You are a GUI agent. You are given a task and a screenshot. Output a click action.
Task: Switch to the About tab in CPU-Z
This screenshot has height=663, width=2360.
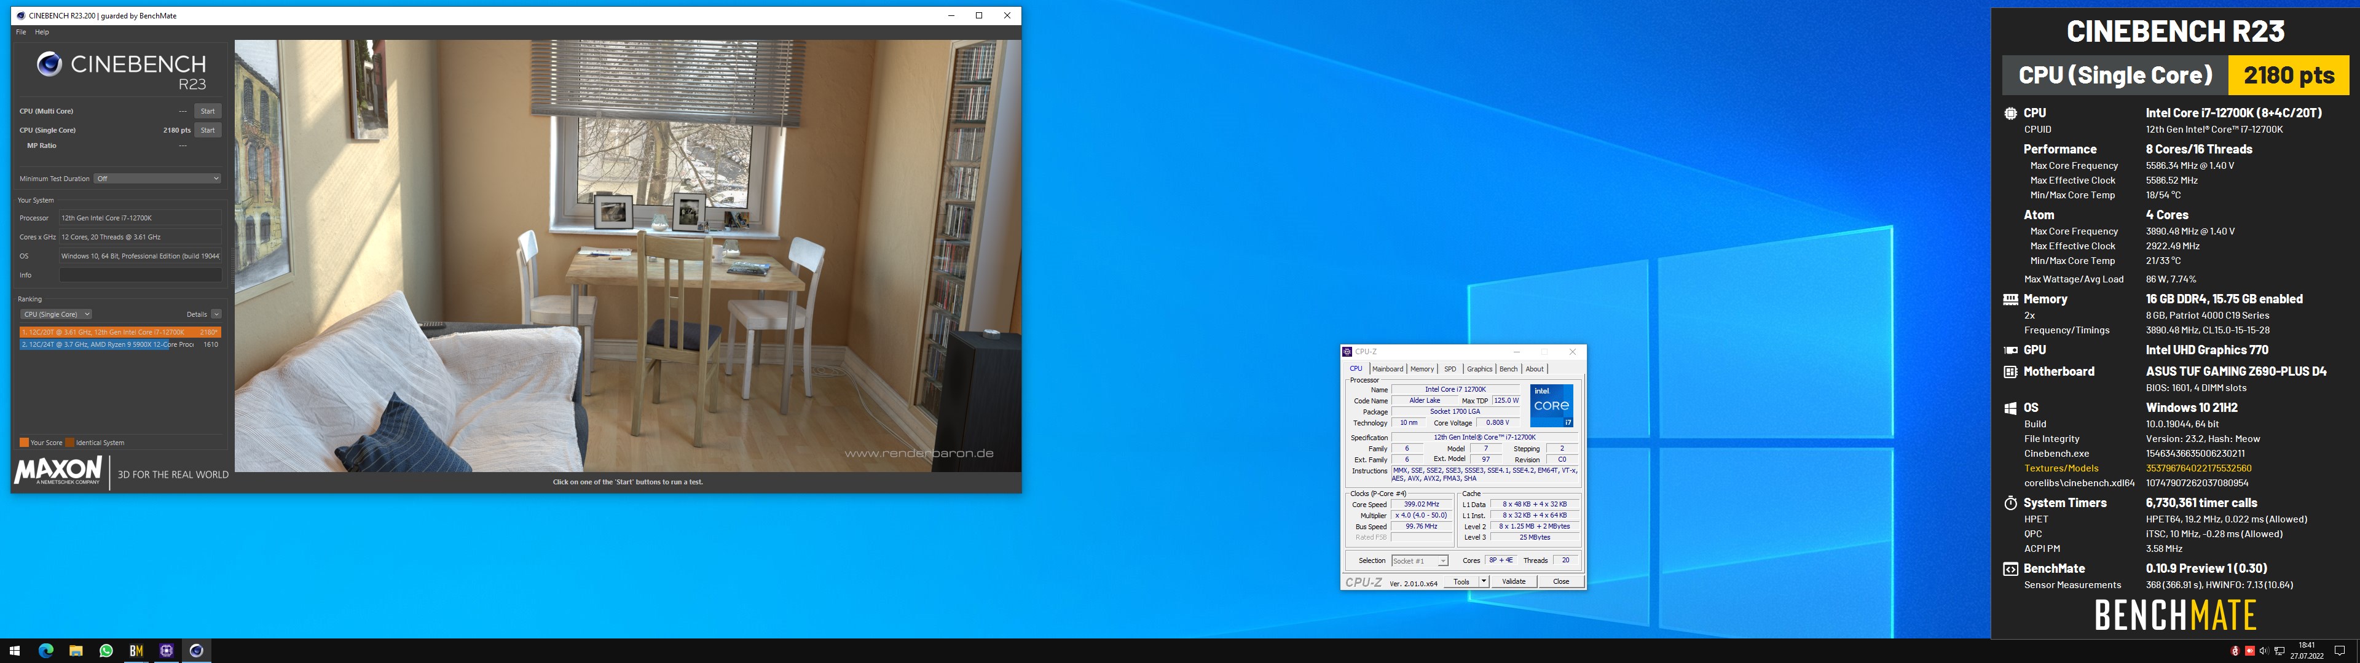(1535, 369)
